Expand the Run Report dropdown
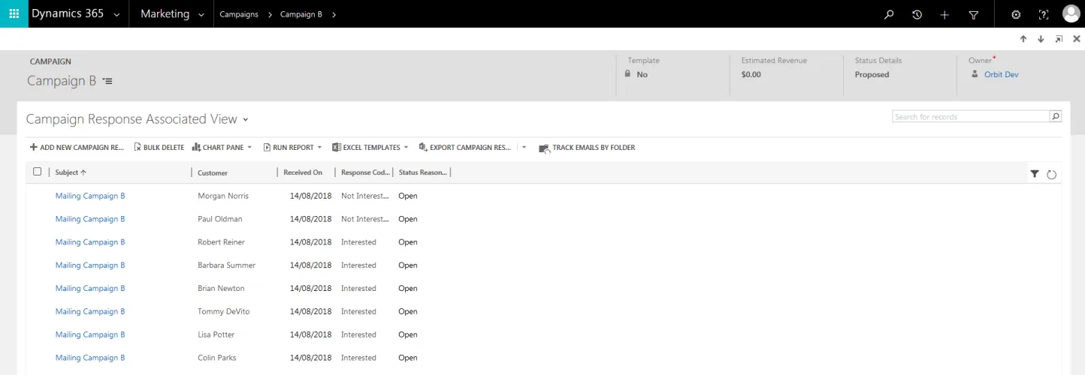Image resolution: width=1085 pixels, height=375 pixels. click(x=319, y=148)
